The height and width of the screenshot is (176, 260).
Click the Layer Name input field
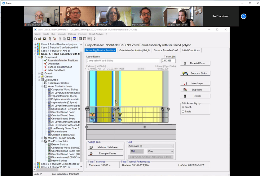point(123,61)
